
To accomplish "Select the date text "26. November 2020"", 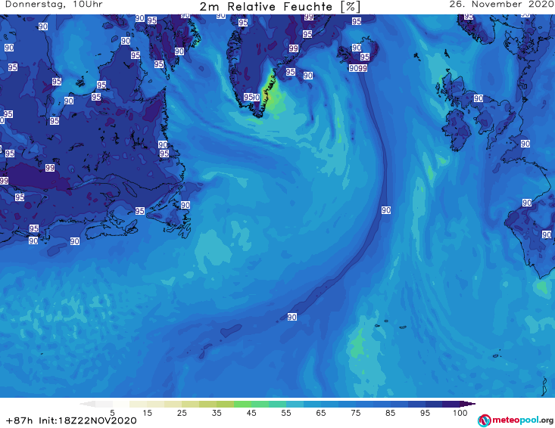I will click(501, 5).
